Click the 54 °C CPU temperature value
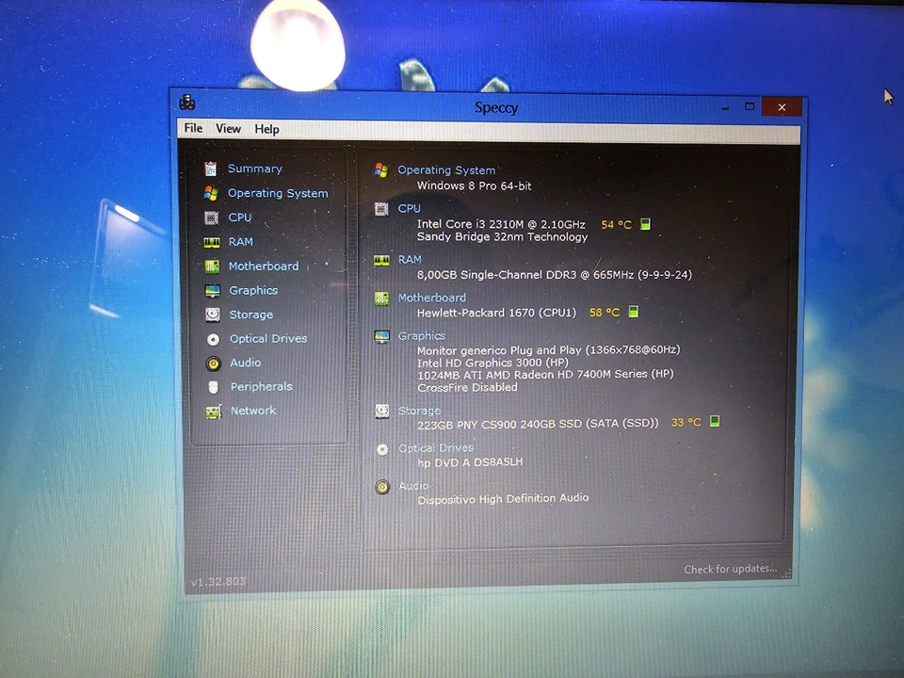The width and height of the screenshot is (904, 678). pos(616,225)
